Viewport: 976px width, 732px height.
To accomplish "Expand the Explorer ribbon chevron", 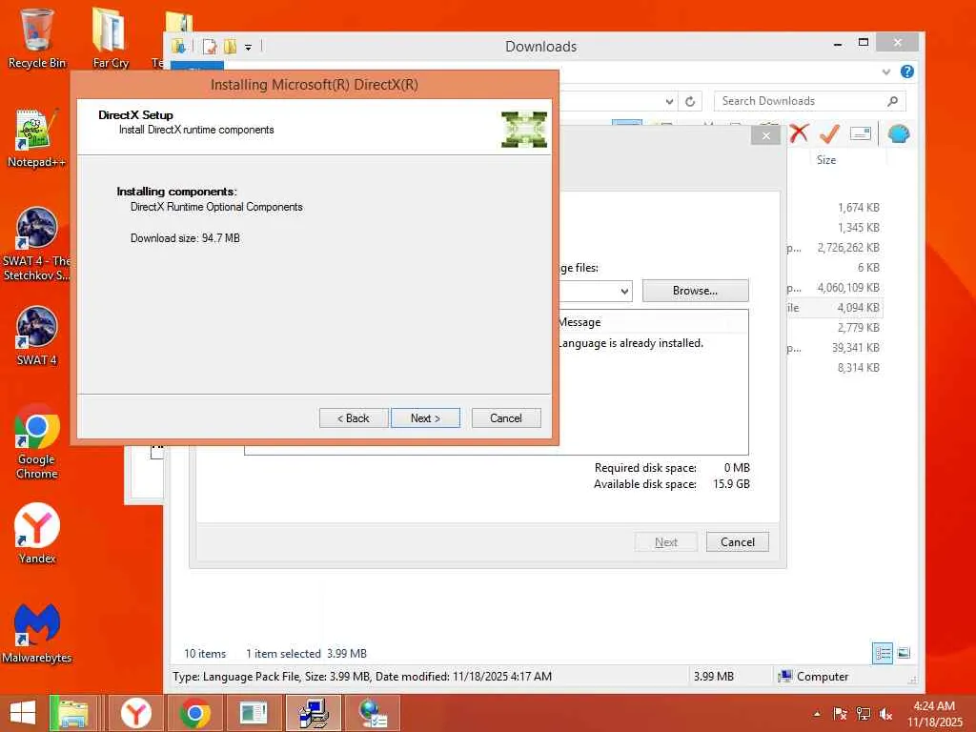I will coord(886,71).
